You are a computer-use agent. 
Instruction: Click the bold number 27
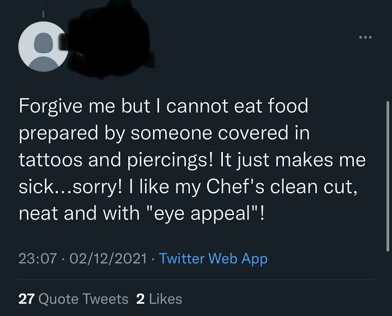(26, 299)
